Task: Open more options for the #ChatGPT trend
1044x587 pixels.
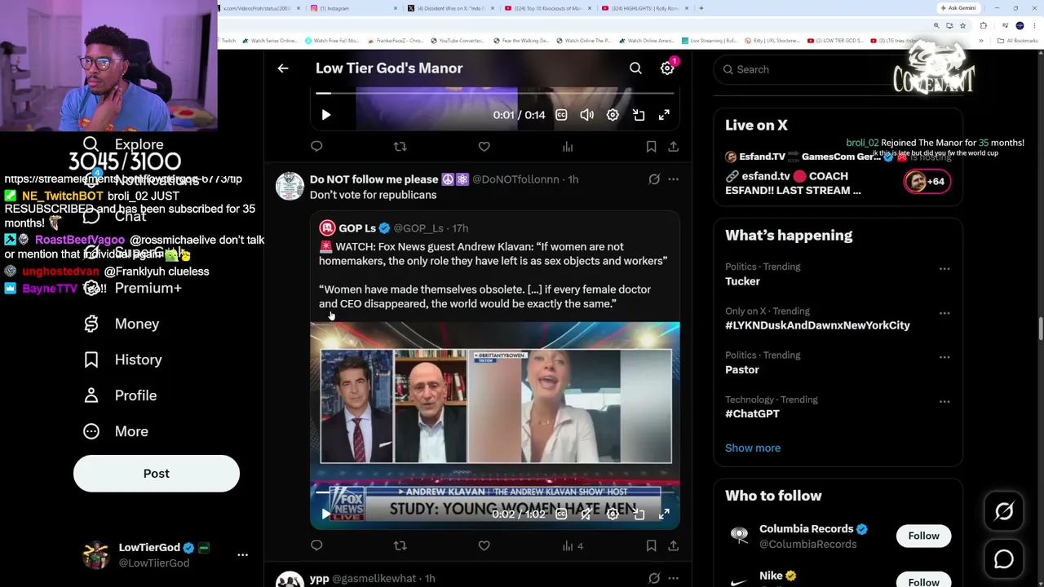Action: [944, 401]
